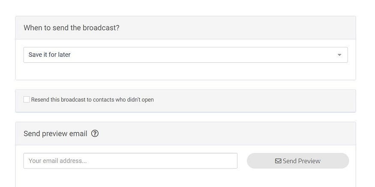Screen dimensions: 375x187
Task: Click the 'Resend this broadcast' checkbox label
Action: click(x=92, y=99)
